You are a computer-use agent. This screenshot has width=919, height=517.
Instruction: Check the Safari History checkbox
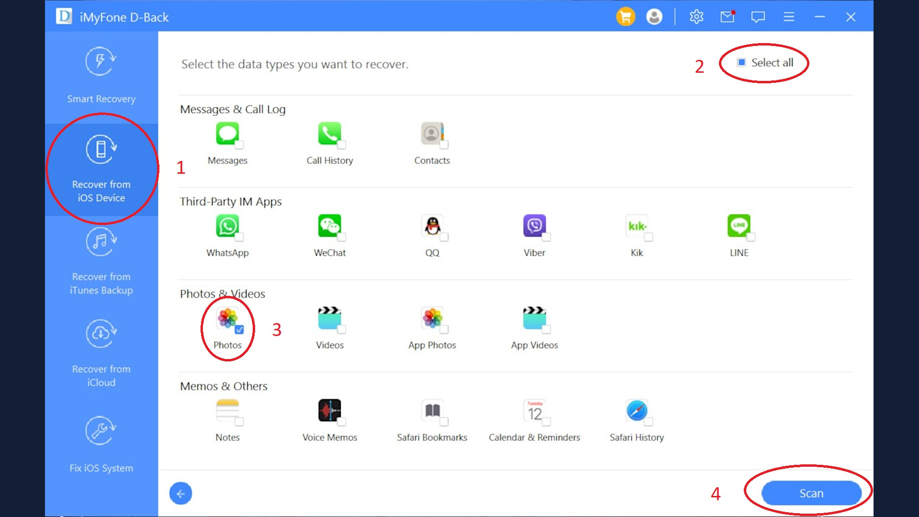(x=649, y=422)
